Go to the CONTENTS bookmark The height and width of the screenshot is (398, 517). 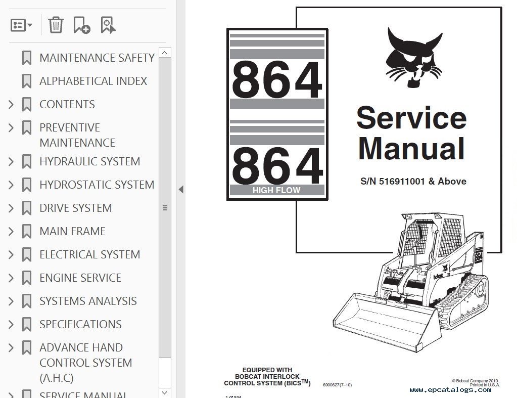click(67, 104)
